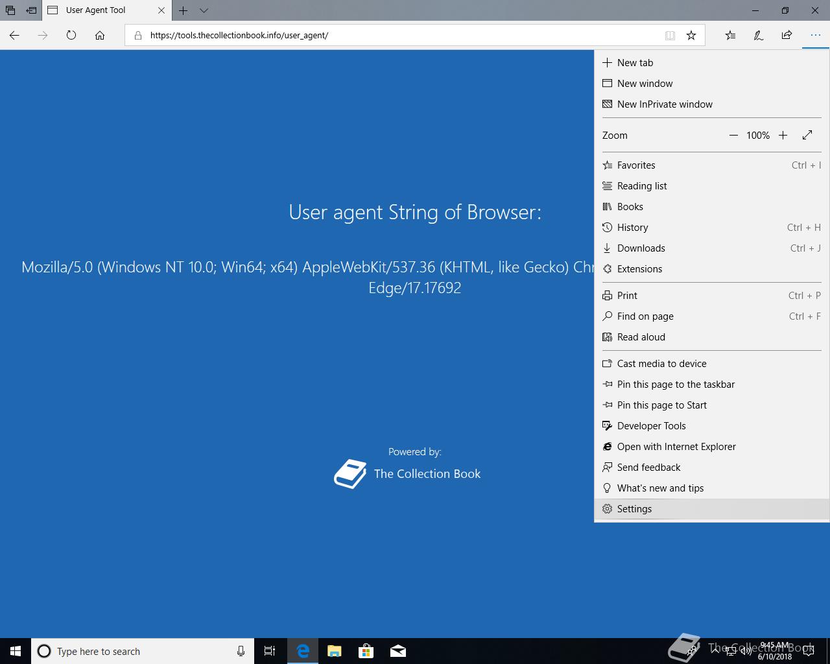Expand the tab previews chevron

(x=204, y=10)
